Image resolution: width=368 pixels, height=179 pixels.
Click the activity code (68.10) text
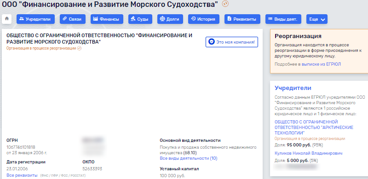click(190, 153)
